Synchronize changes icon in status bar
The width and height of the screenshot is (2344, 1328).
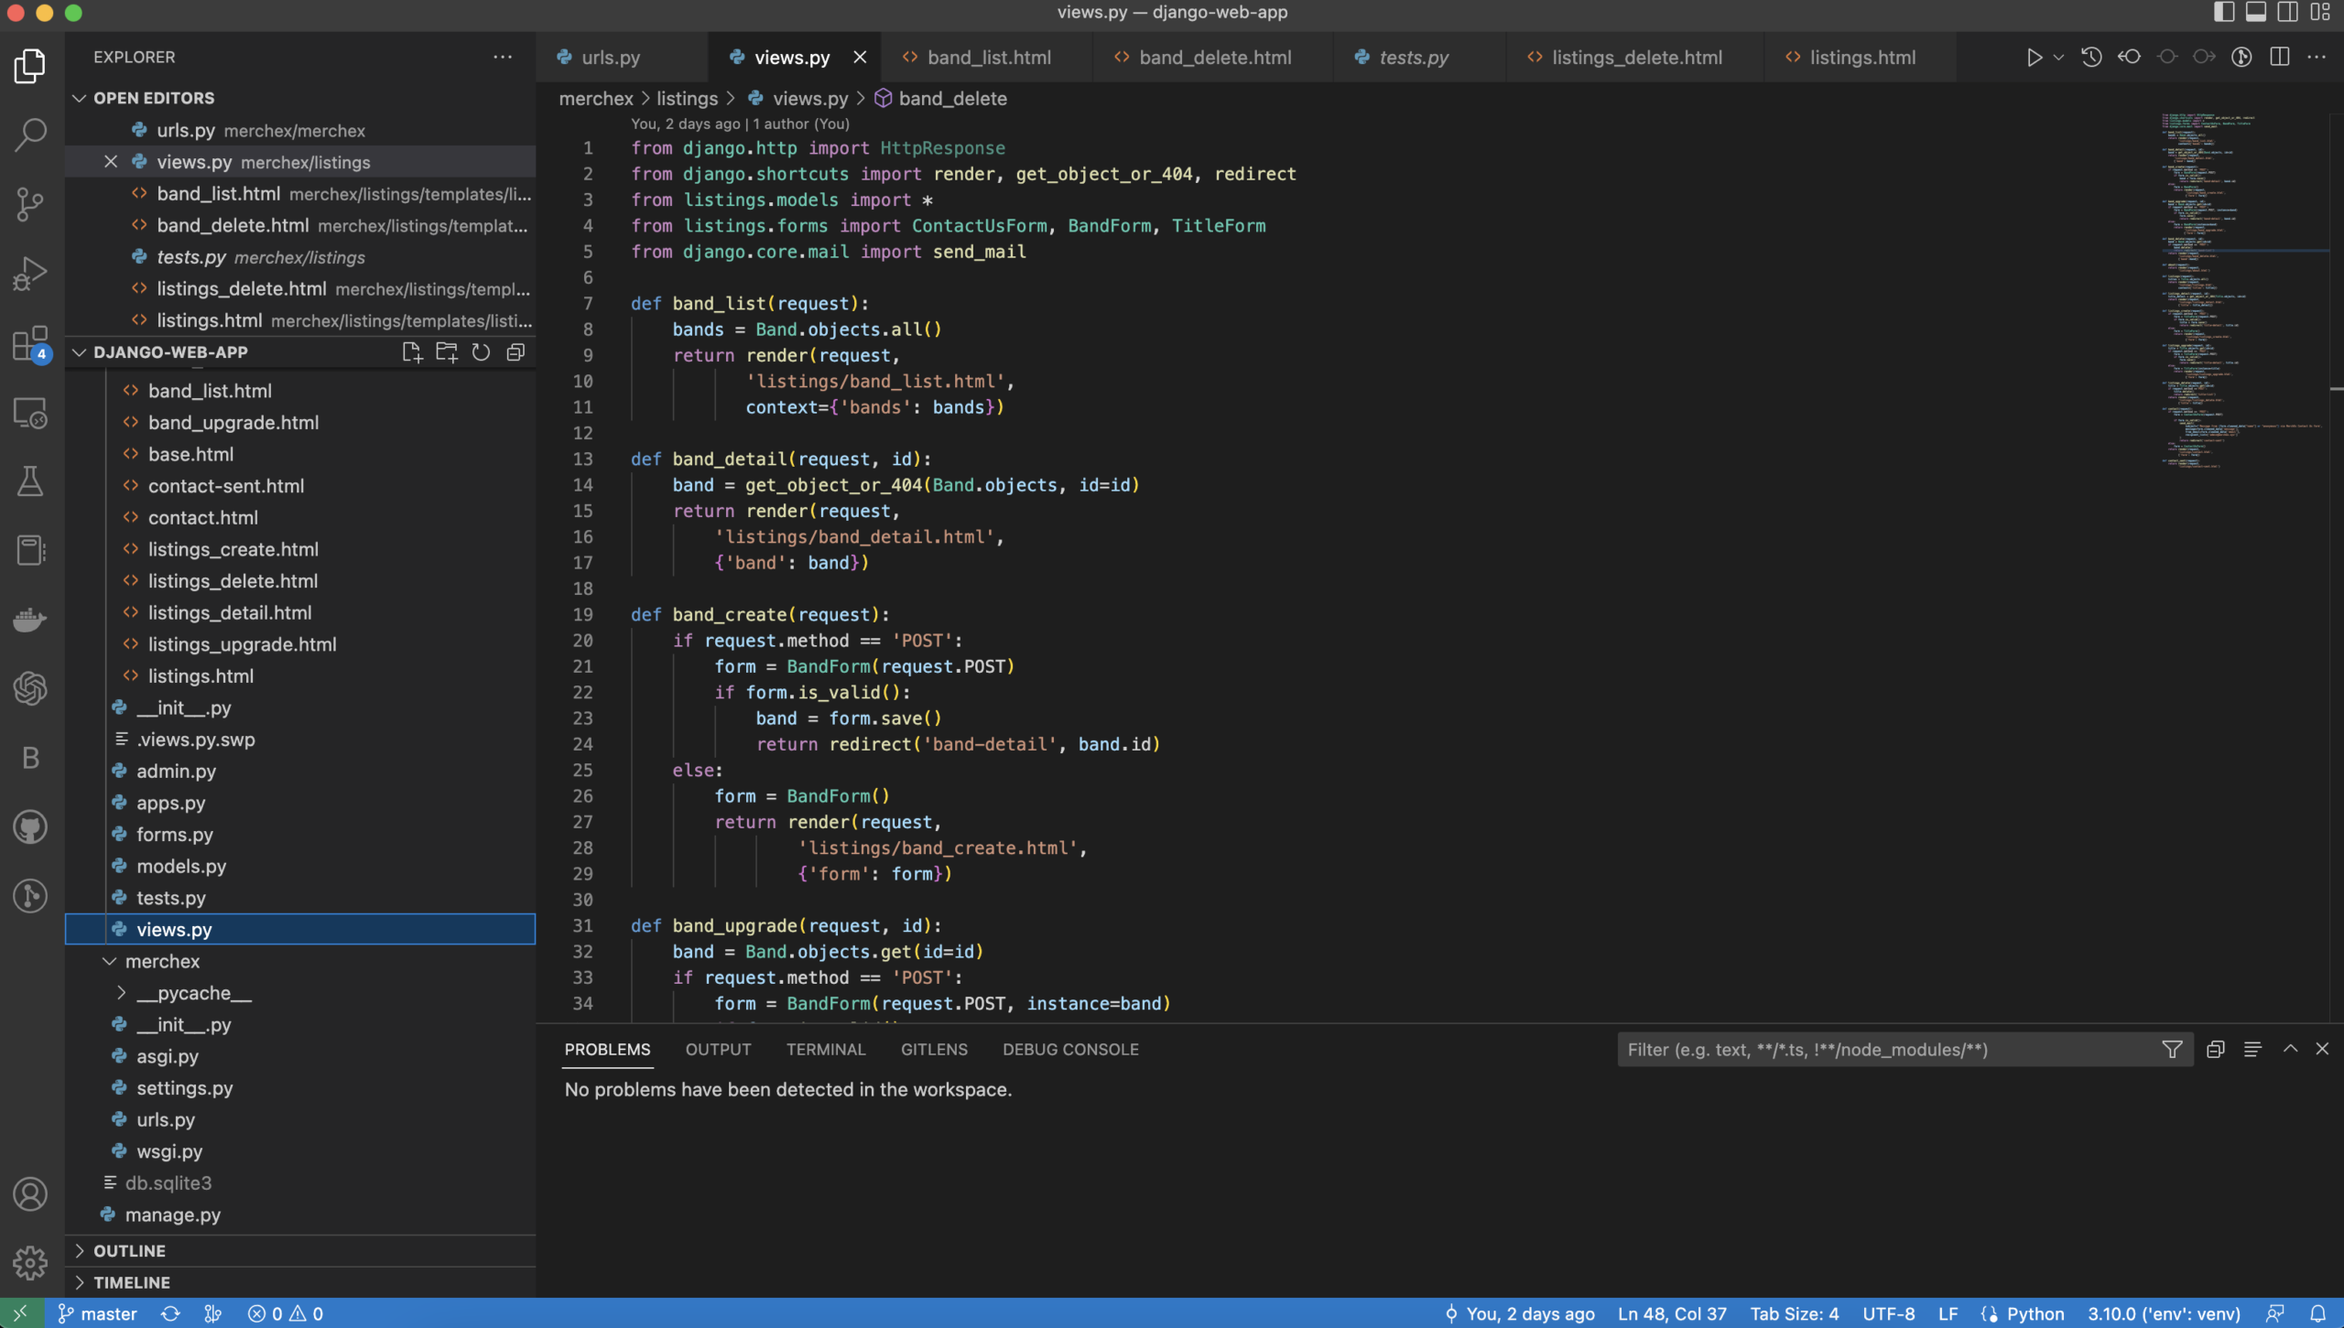[170, 1313]
